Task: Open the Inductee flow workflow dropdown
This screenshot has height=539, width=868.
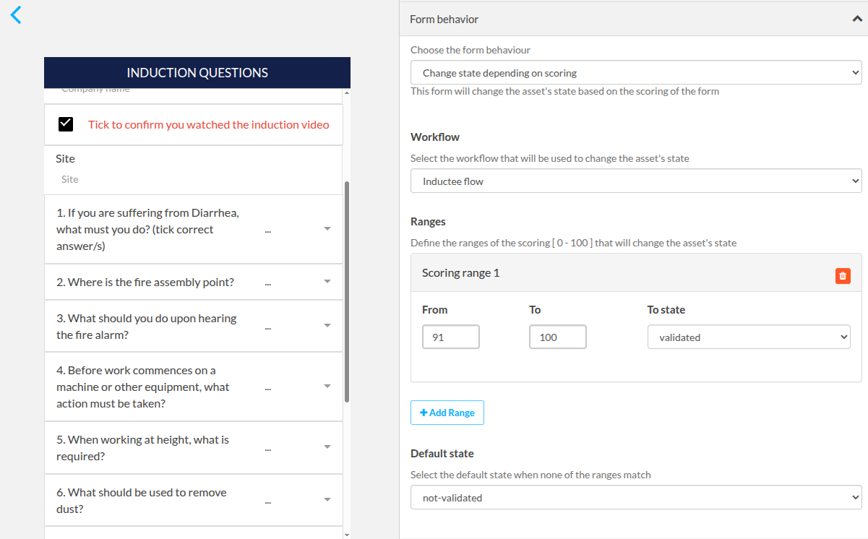Action: tap(636, 181)
